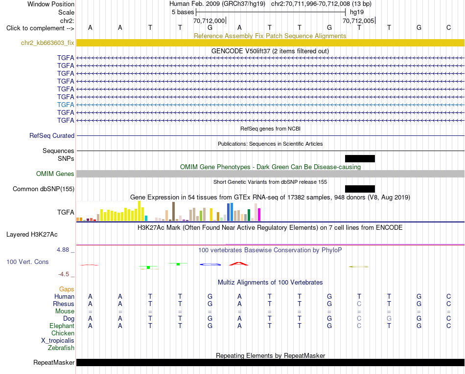Screen dimensions: 465x374
Task: Click the chr2_kb663603_fix track label
Action: (47, 43)
